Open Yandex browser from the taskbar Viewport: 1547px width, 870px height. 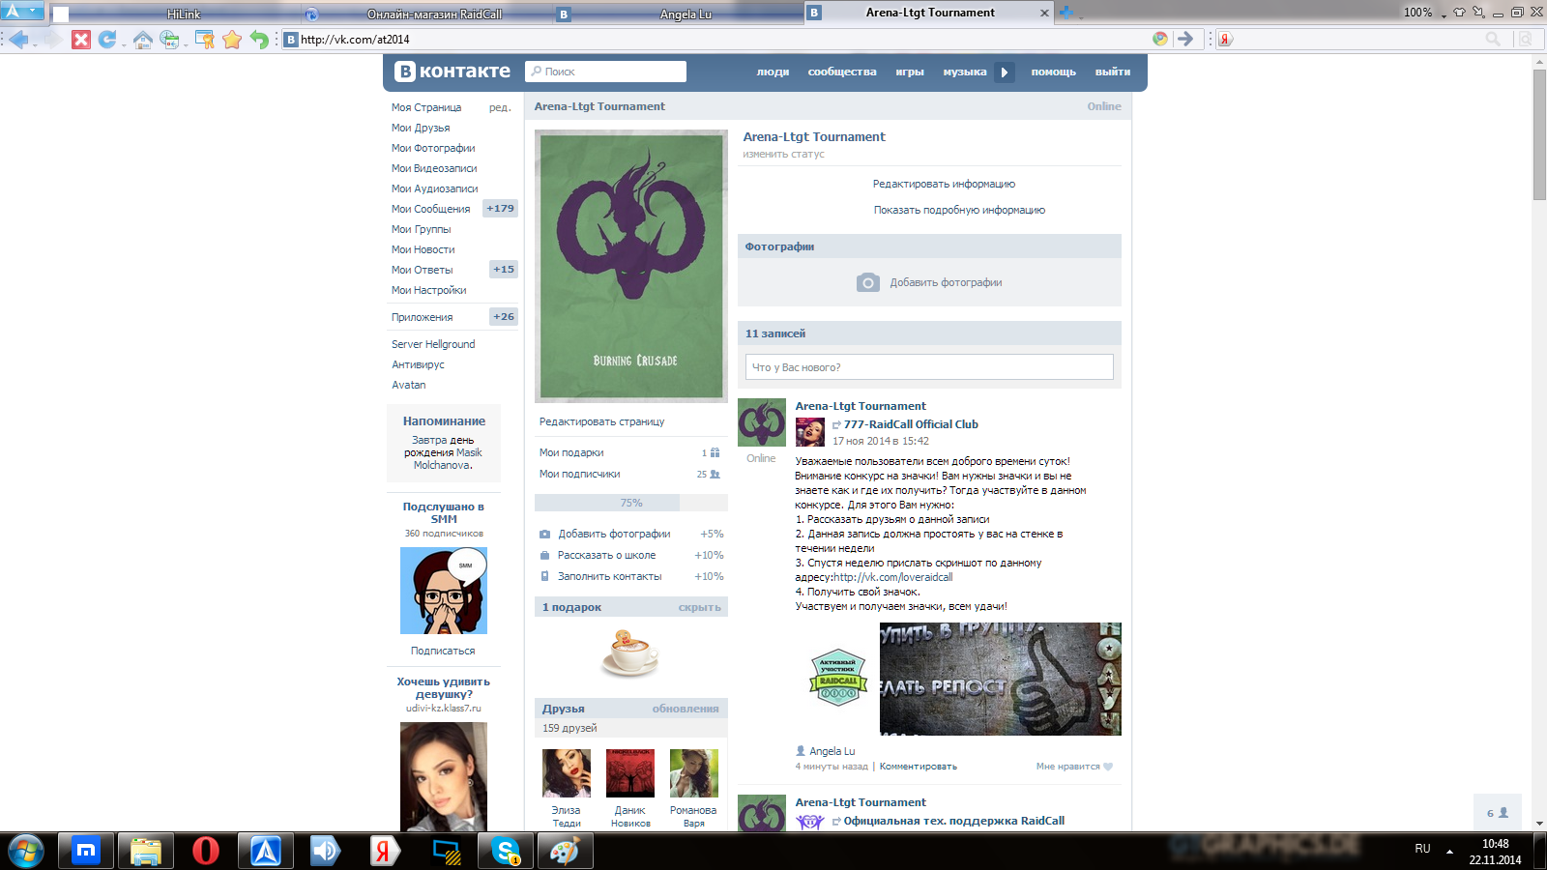(x=385, y=851)
